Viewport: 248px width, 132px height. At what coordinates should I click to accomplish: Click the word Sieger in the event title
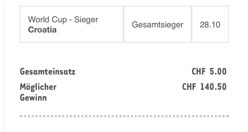click(86, 20)
